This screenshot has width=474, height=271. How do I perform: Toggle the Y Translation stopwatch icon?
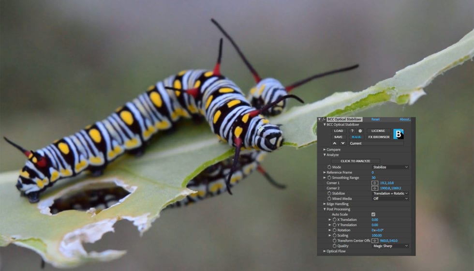(x=335, y=225)
